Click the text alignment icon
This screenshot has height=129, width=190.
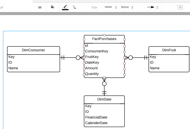click(40, 7)
